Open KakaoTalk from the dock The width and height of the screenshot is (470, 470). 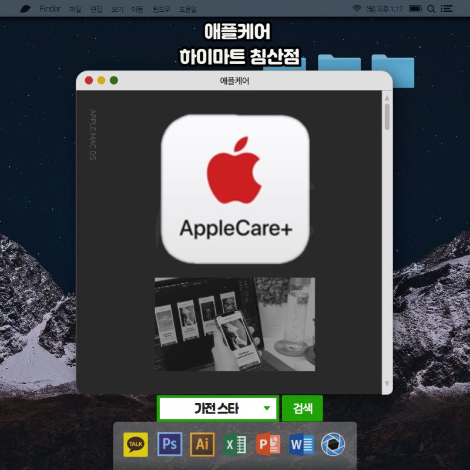(136, 444)
